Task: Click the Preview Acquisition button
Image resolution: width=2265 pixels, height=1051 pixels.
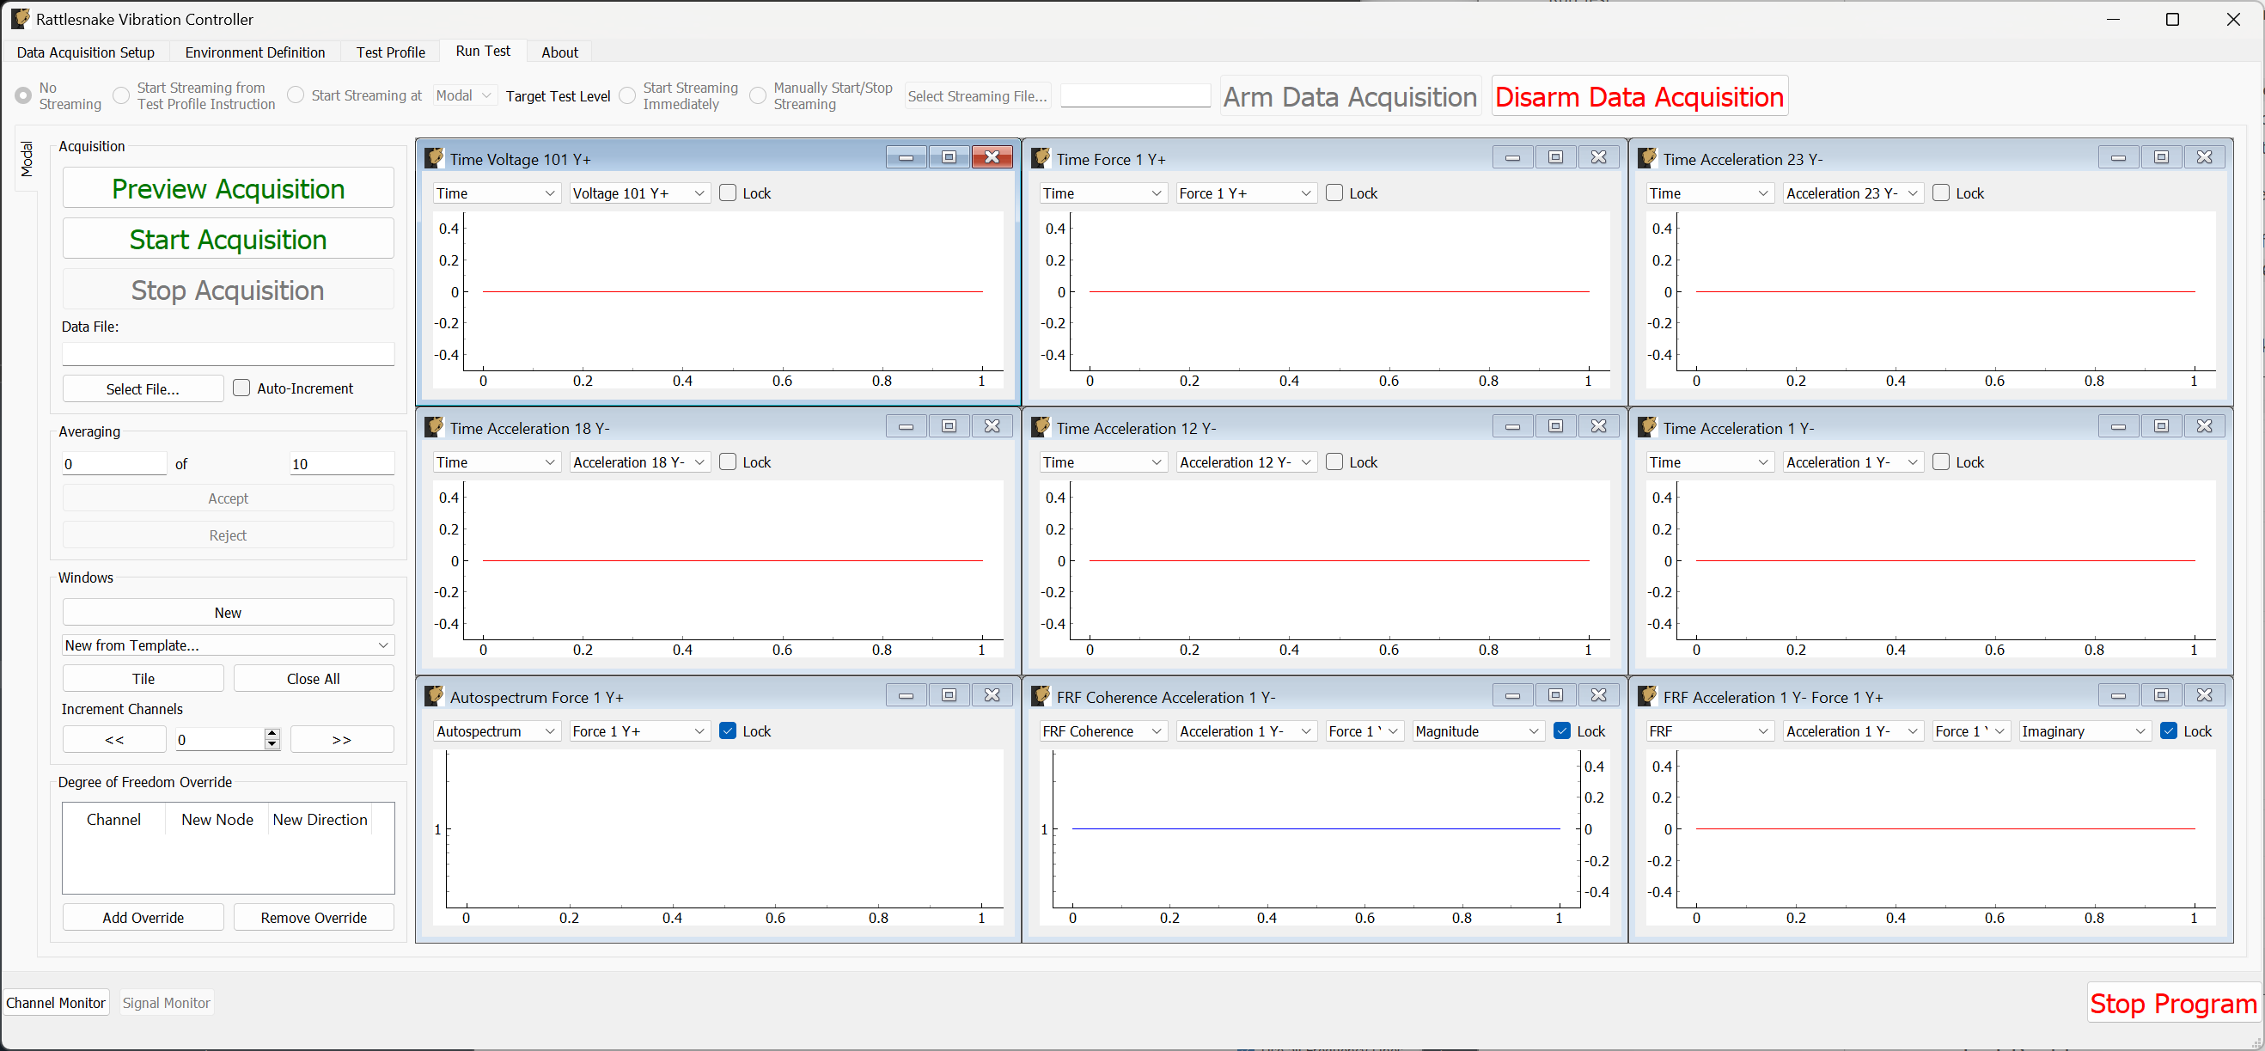Action: coord(228,188)
